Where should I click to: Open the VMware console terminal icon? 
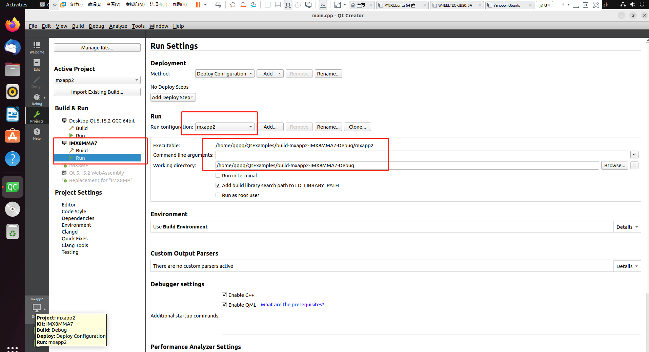pos(323,5)
